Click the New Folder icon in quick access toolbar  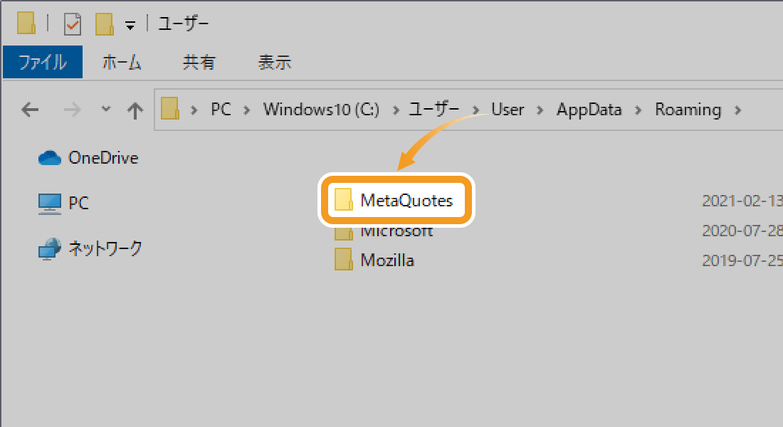(105, 25)
